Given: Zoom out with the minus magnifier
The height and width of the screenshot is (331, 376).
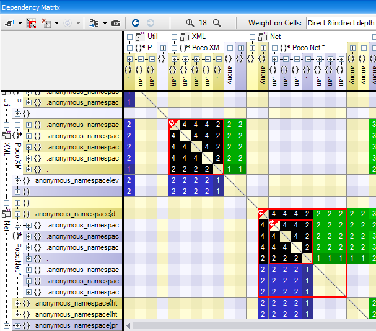Looking at the screenshot, I should pyautogui.click(x=217, y=23).
